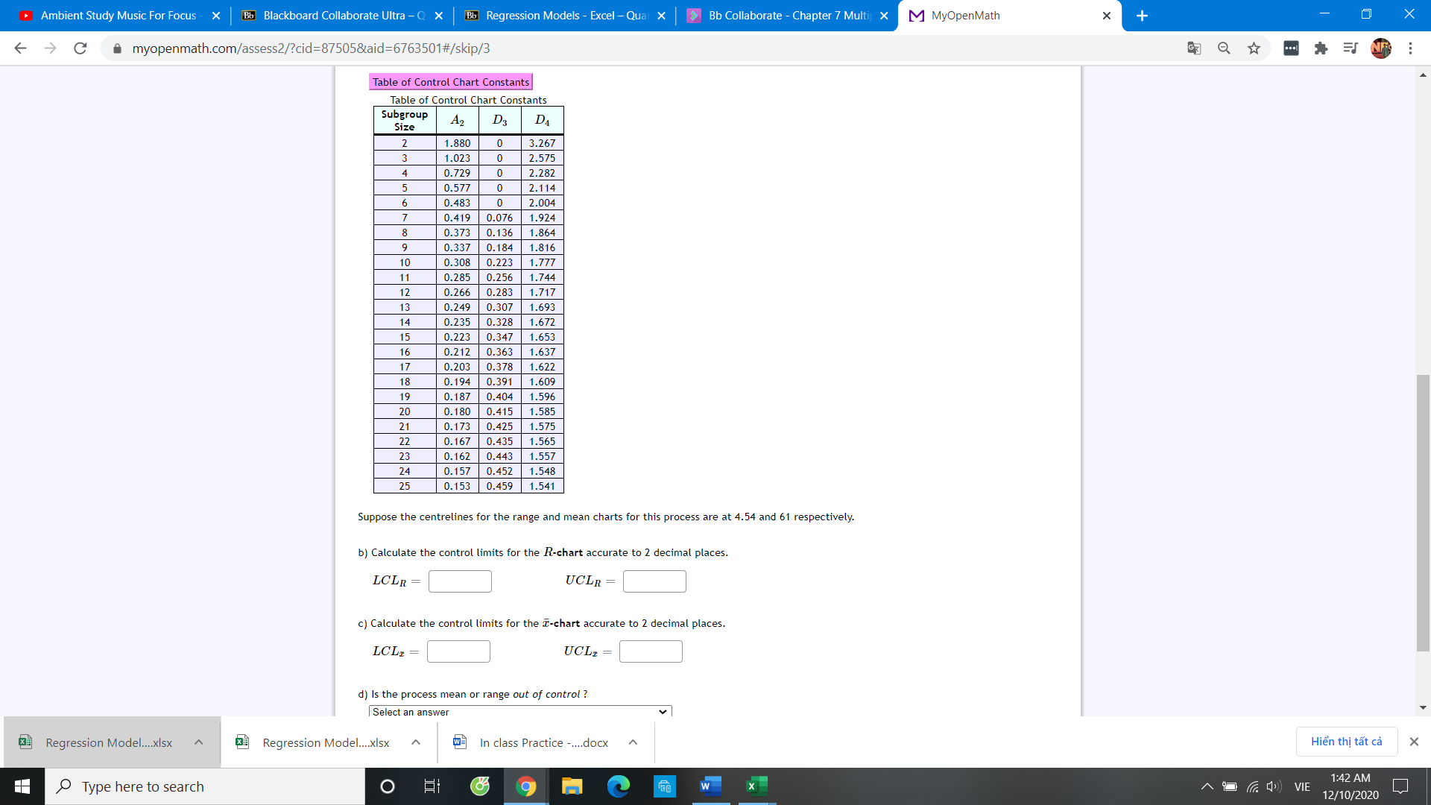Click the Microsoft Edge taskbar icon
Viewport: 1431px width, 805px height.
point(619,786)
